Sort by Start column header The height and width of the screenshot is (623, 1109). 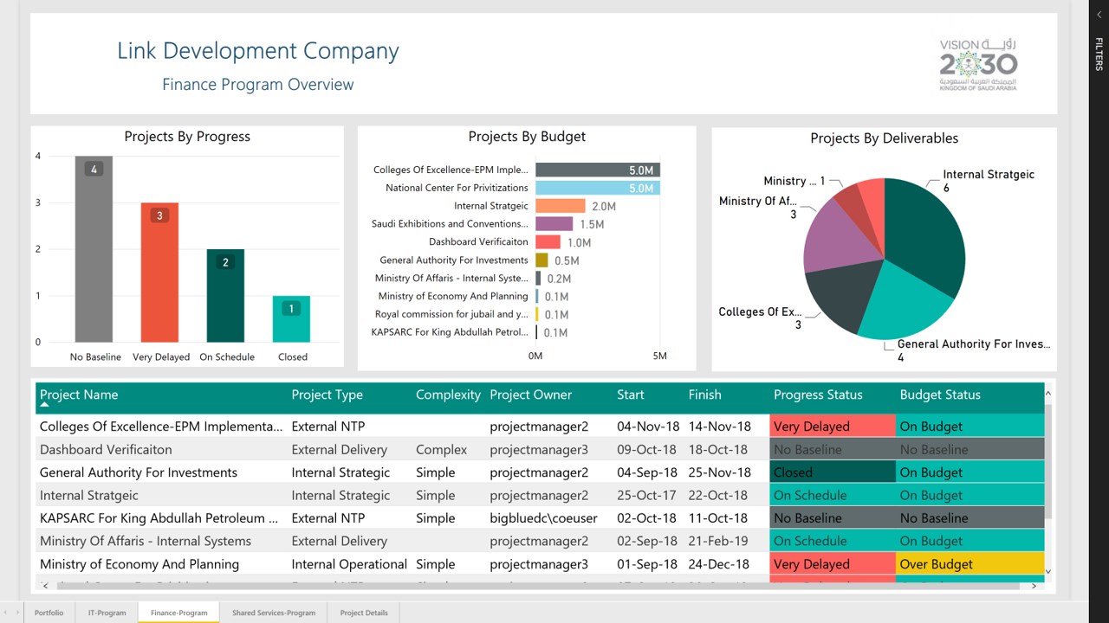631,395
